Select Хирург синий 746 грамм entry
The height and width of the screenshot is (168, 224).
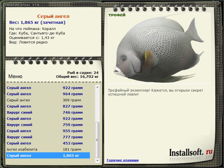tap(48, 113)
